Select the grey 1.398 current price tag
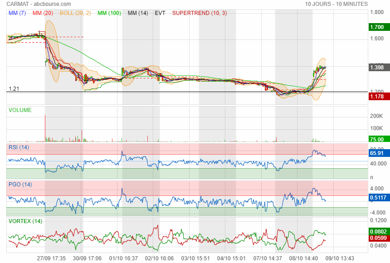 [377, 67]
